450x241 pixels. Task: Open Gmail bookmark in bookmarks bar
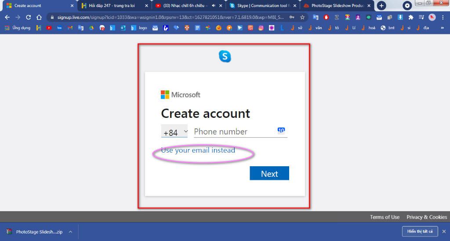pos(70,28)
